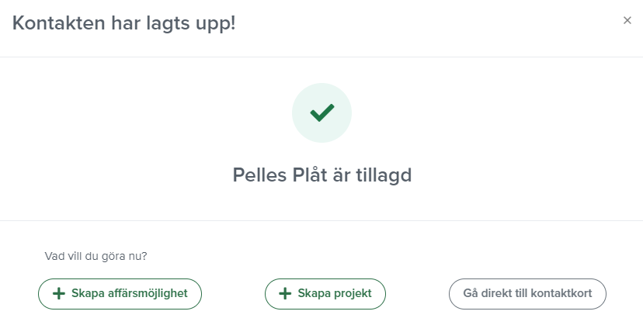Click plus icon on Skapa projekt
This screenshot has height=332, width=643.
(x=285, y=294)
